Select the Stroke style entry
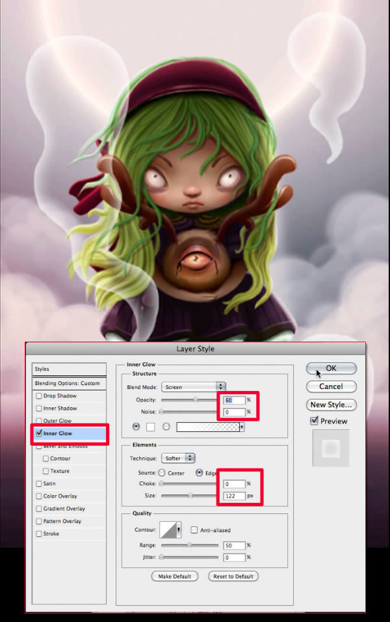390x622 pixels. (51, 534)
